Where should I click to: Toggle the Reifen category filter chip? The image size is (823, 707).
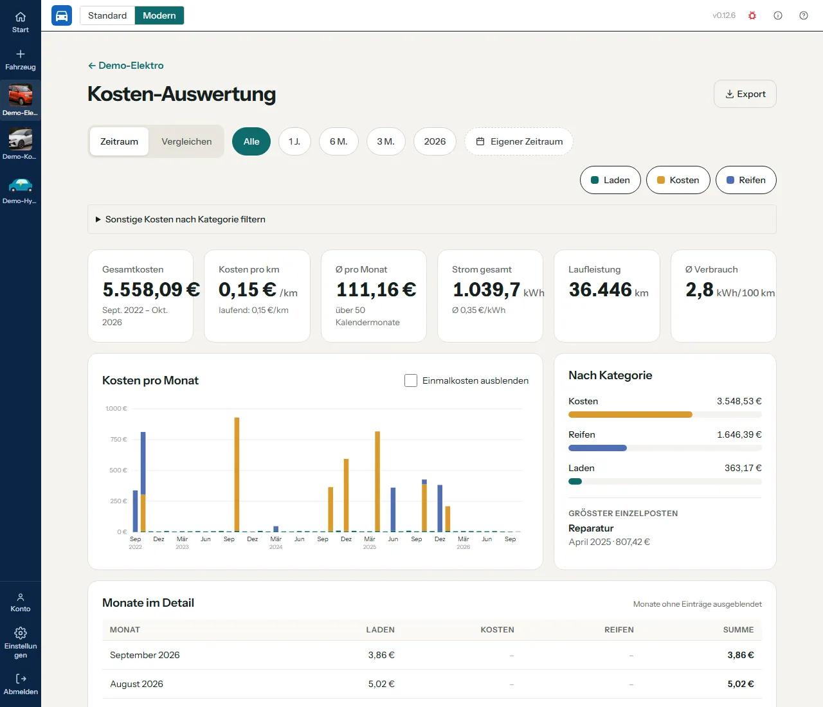[x=746, y=180]
